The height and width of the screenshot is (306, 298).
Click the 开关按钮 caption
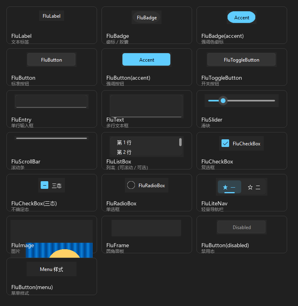(x=210, y=84)
